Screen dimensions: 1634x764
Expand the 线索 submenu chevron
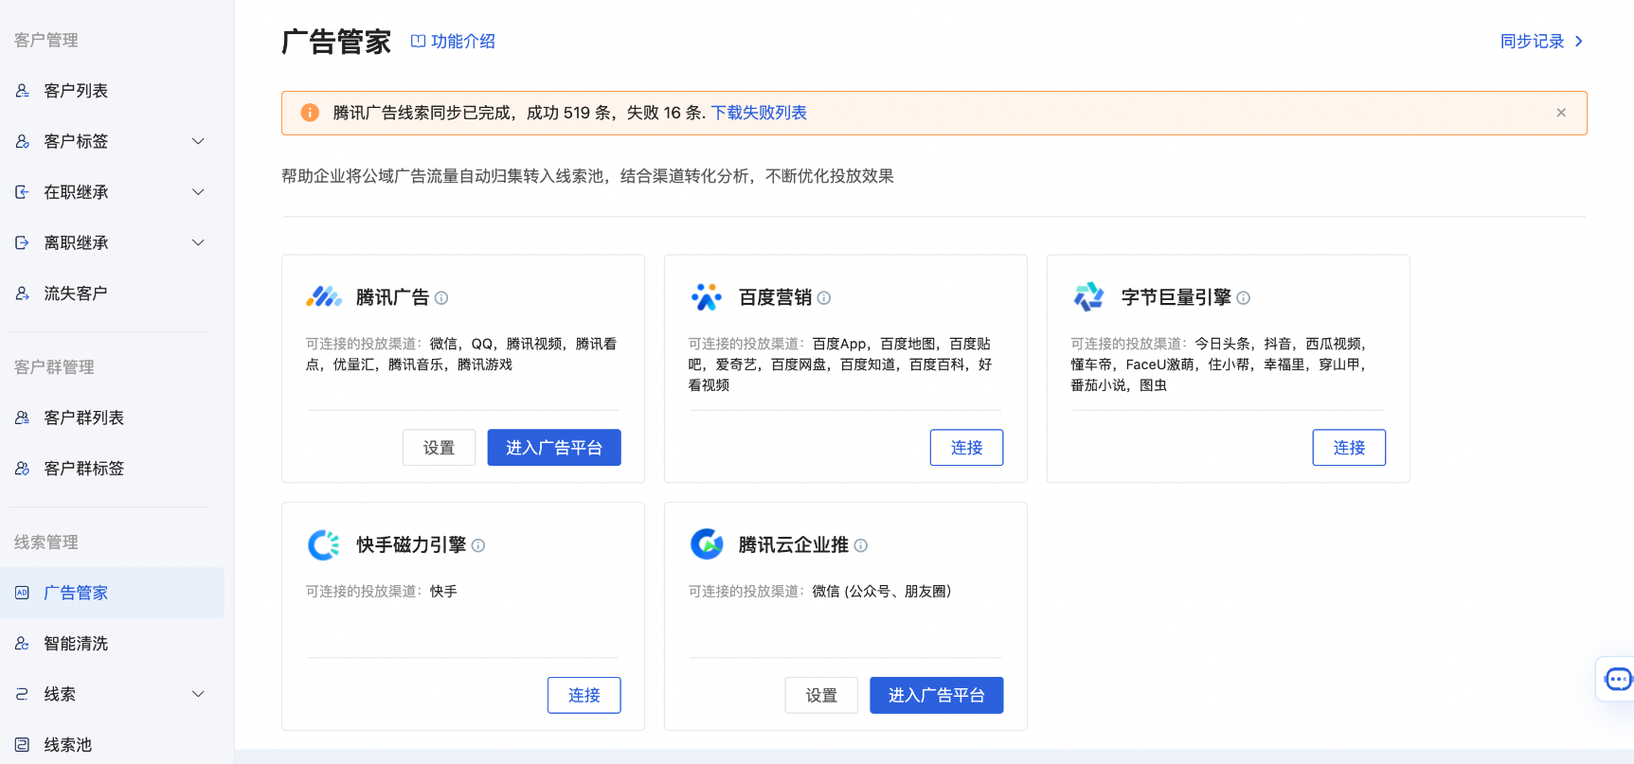198,694
